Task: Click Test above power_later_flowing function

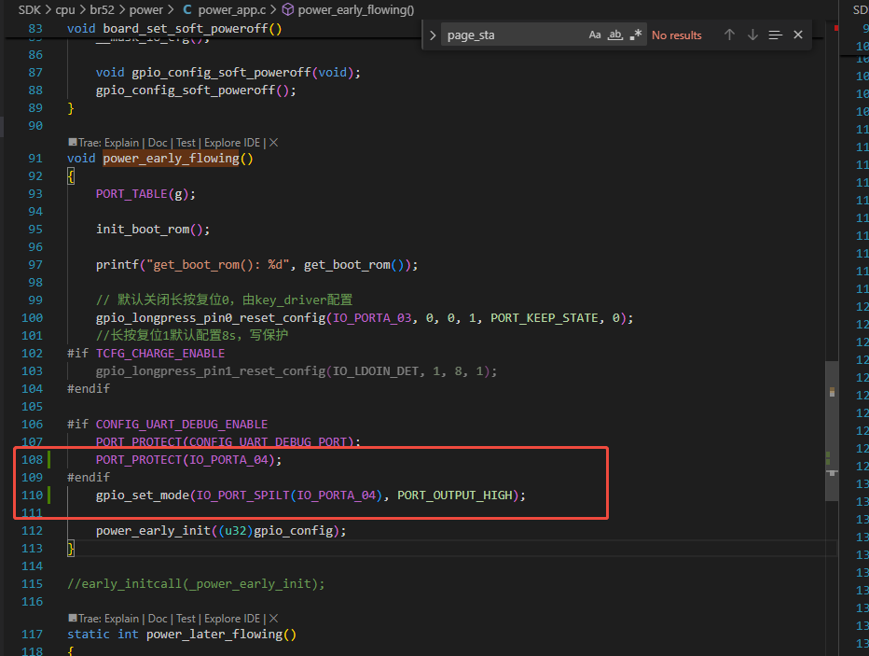Action: click(186, 619)
